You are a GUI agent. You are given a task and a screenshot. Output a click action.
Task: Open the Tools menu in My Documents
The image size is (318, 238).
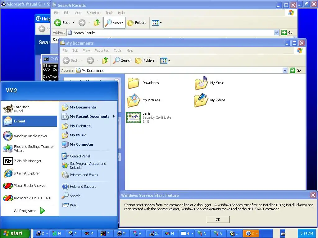[x=118, y=51]
